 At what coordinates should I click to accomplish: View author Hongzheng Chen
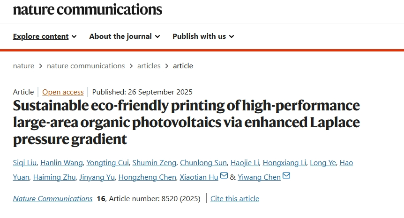point(148,177)
